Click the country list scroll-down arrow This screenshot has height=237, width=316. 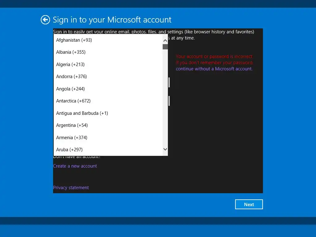click(165, 149)
